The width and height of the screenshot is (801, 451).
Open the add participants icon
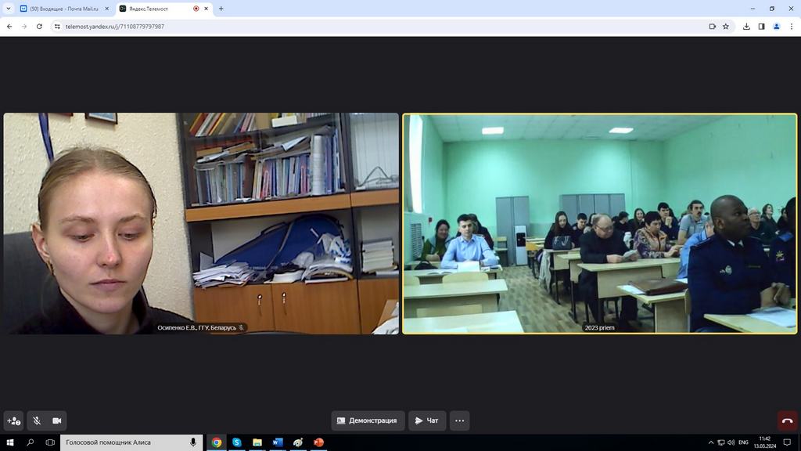tap(13, 420)
